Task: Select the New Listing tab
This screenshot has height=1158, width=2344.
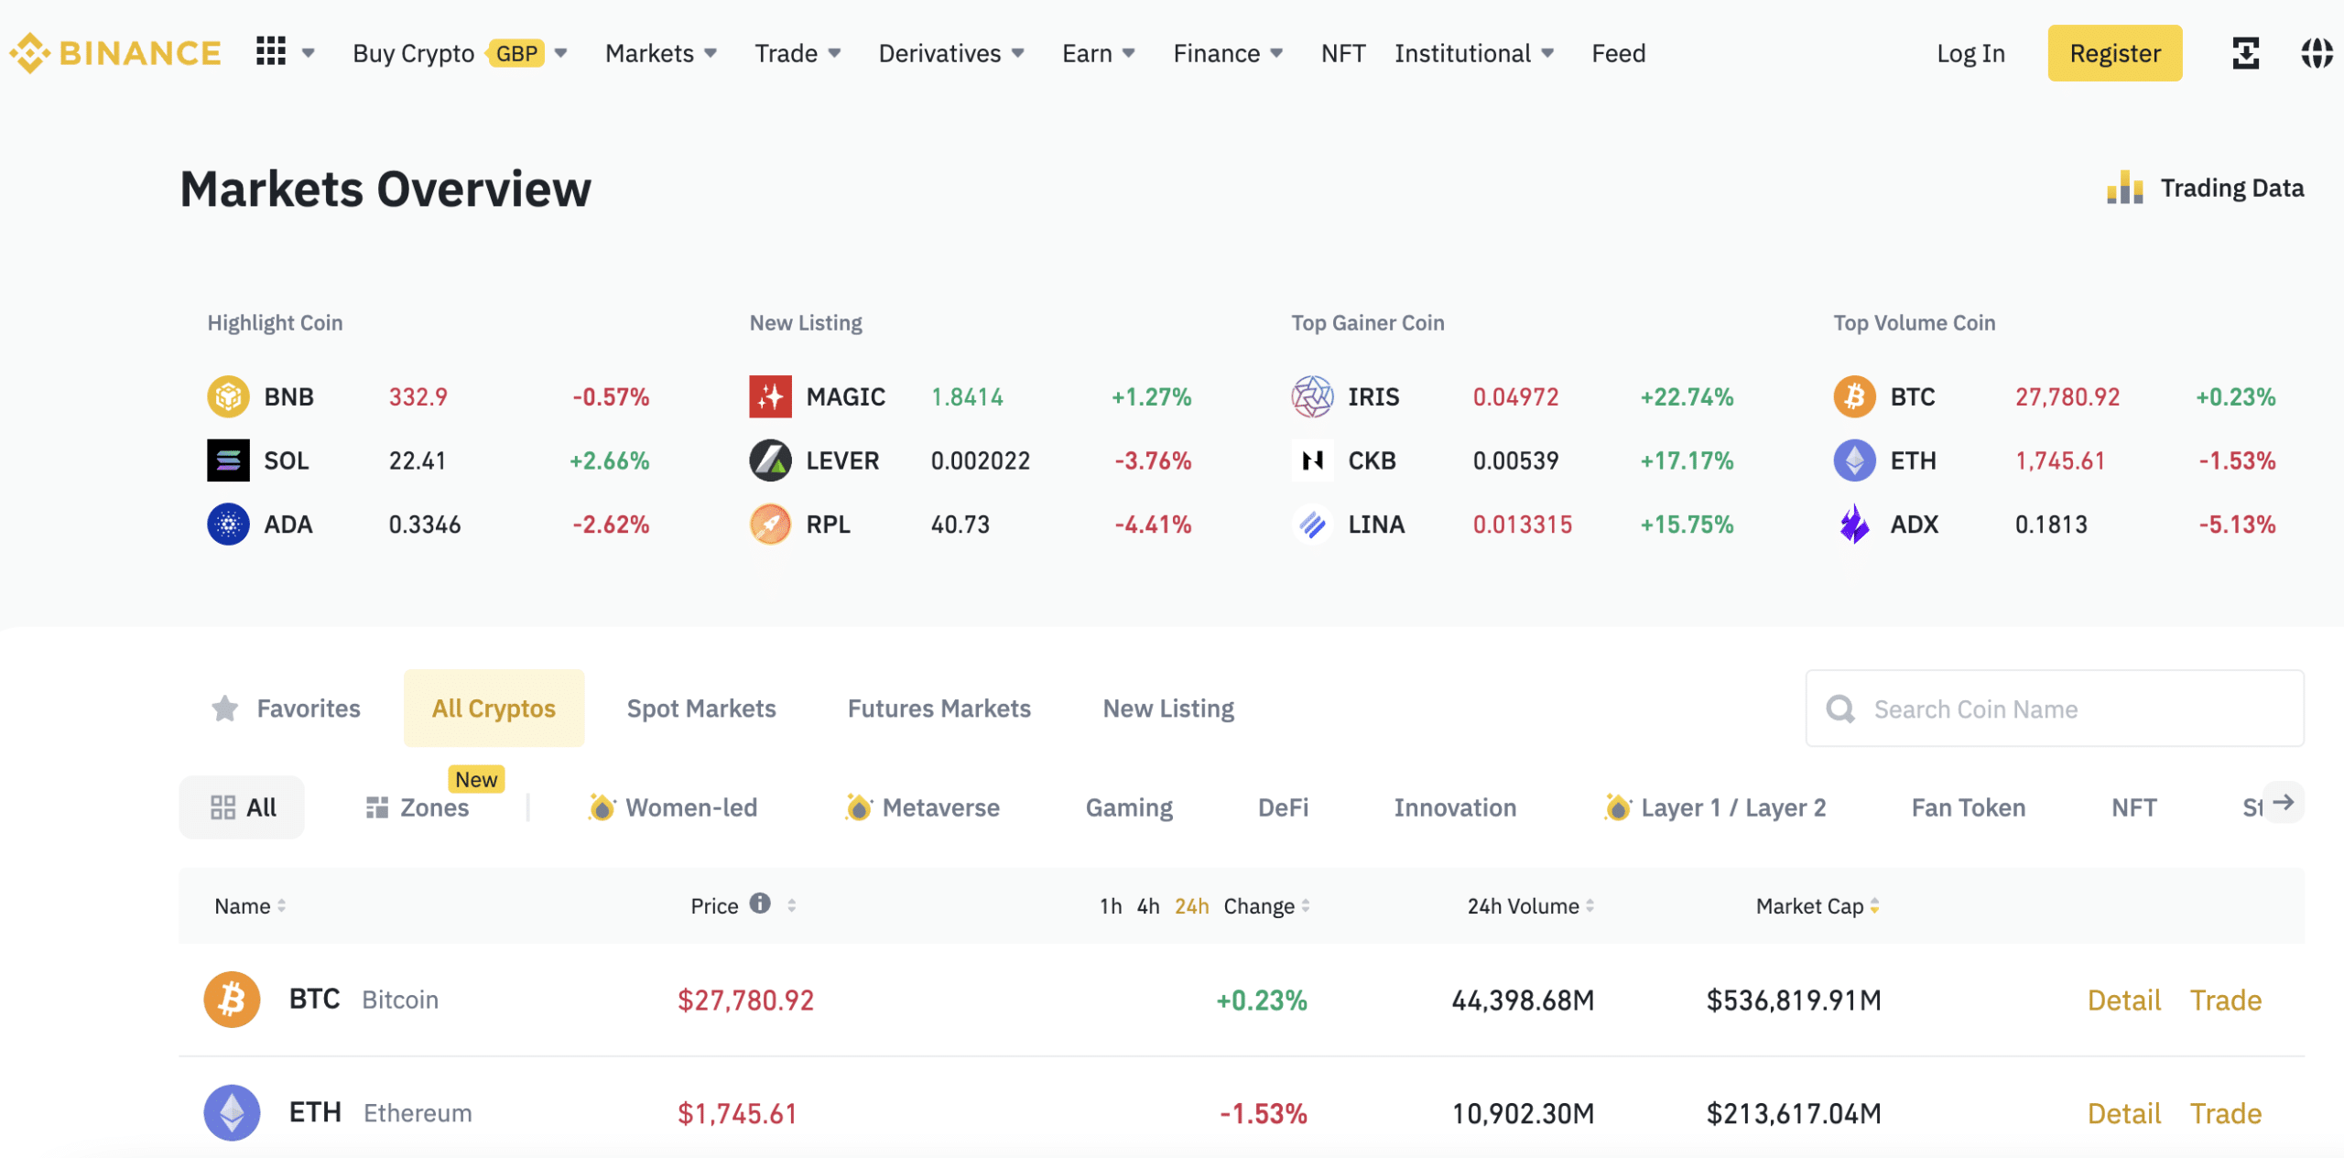Action: [1167, 707]
